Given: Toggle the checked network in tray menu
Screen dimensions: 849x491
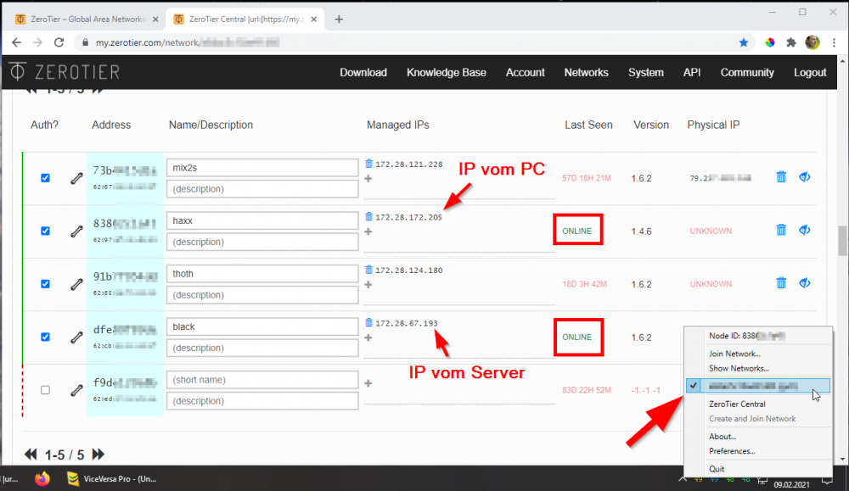Looking at the screenshot, I should pyautogui.click(x=758, y=386).
